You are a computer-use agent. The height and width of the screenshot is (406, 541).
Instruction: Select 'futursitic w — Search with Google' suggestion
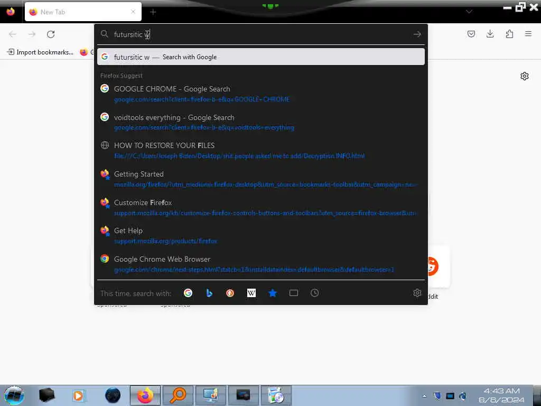click(261, 57)
